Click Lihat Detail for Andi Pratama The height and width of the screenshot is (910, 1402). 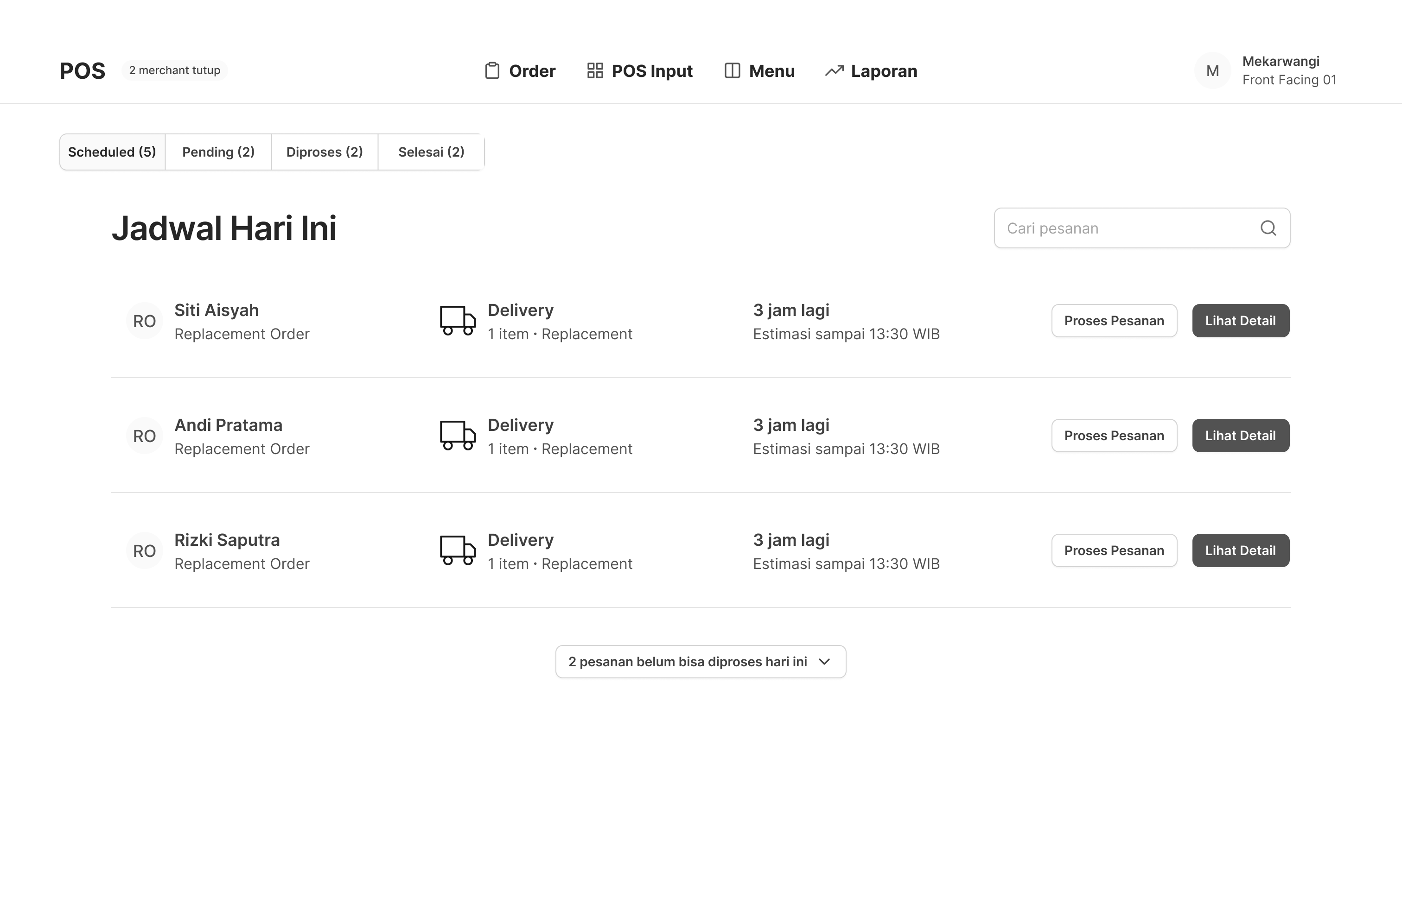click(1241, 436)
